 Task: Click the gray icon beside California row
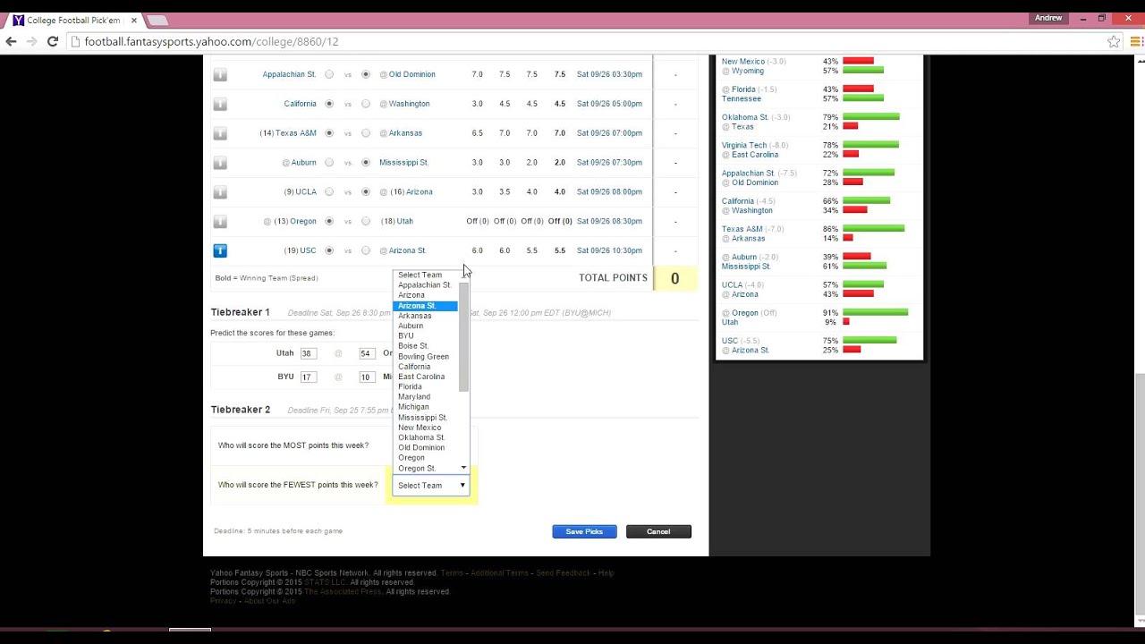(x=220, y=105)
